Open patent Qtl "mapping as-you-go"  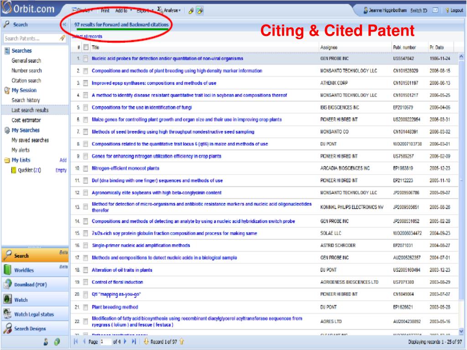click(116, 294)
